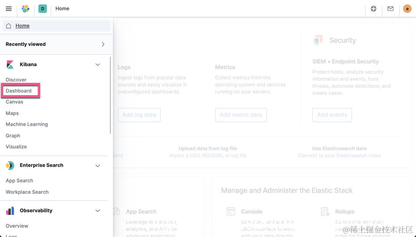The width and height of the screenshot is (416, 237).
Task: Click the Home breadcrumb in header
Action: coord(62,9)
